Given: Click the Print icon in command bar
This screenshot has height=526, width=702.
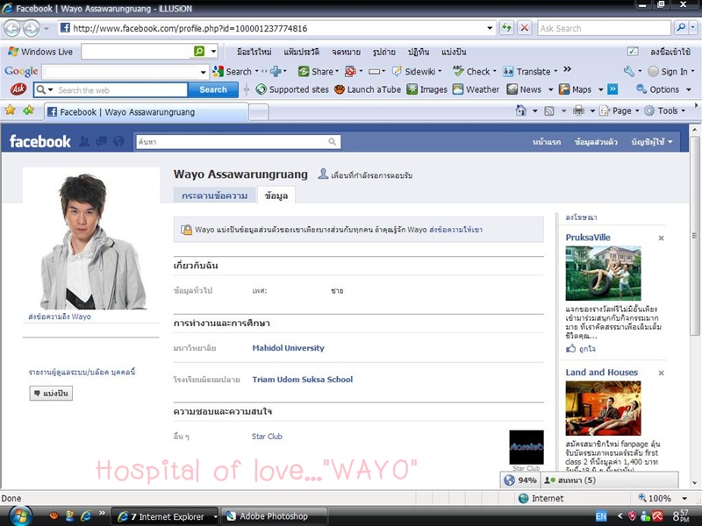Looking at the screenshot, I should [578, 110].
